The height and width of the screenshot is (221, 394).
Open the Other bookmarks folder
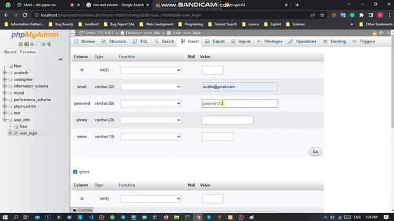coord(376,25)
